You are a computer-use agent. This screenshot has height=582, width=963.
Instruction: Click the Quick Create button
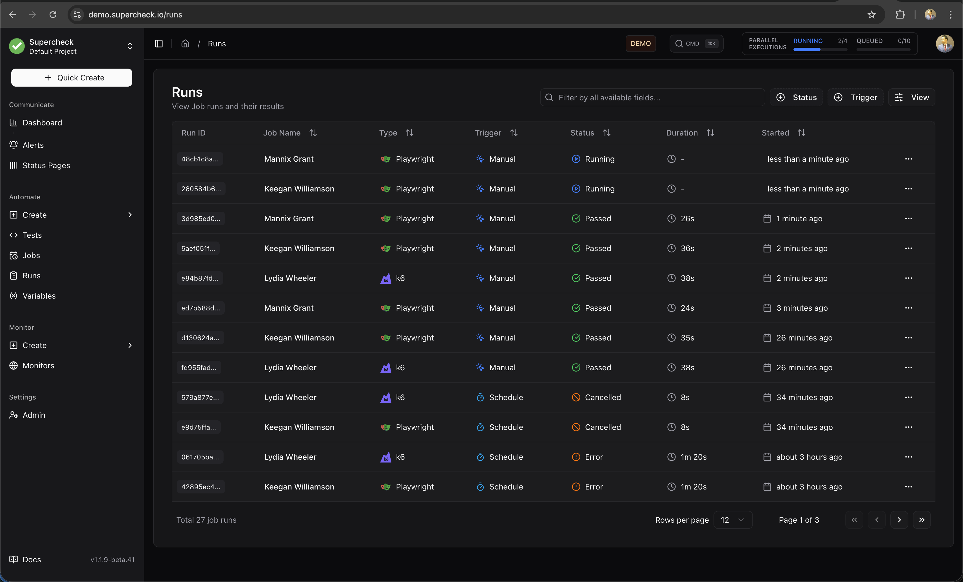[72, 78]
